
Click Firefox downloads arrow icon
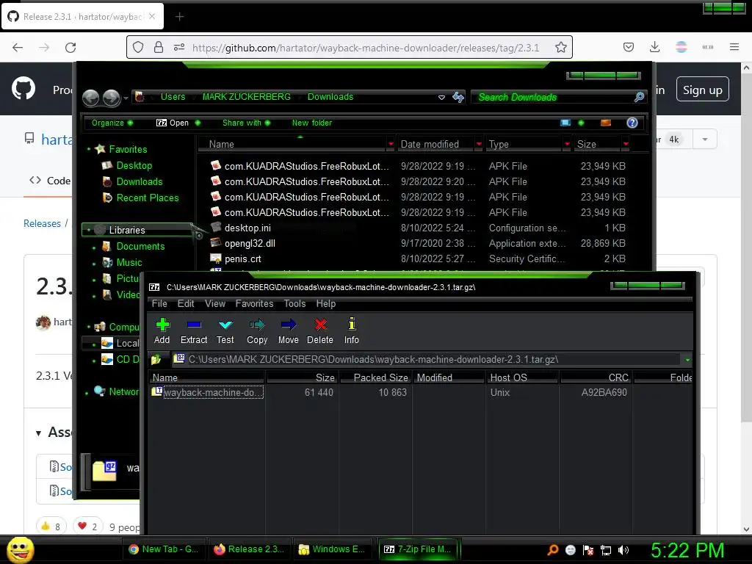click(x=654, y=47)
